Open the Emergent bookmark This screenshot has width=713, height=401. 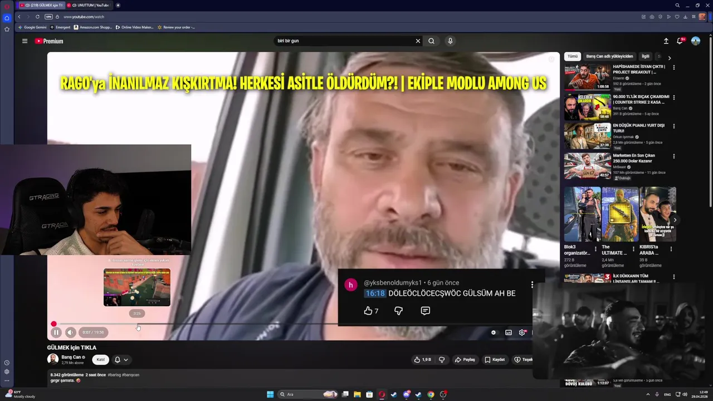60,27
